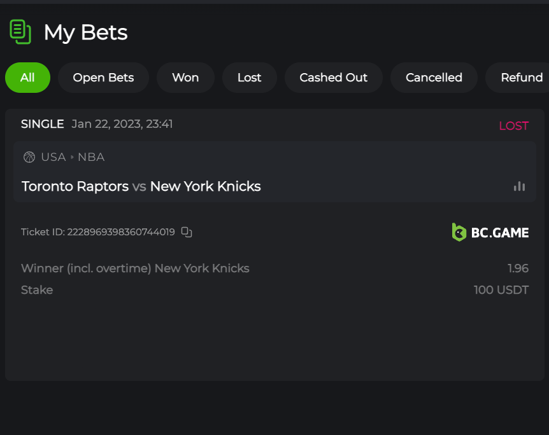
Task: Click the 1.96 odds value
Action: click(518, 268)
